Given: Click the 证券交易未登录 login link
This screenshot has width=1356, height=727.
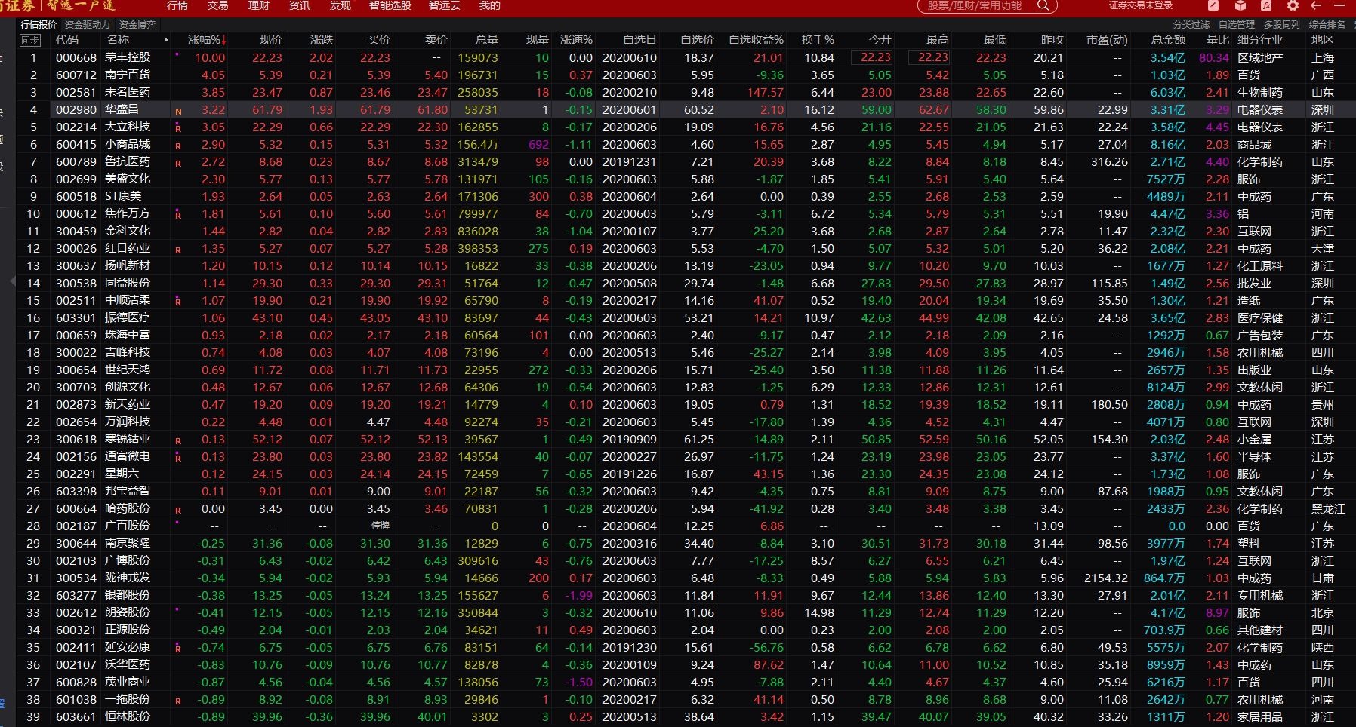Looking at the screenshot, I should [1141, 5].
